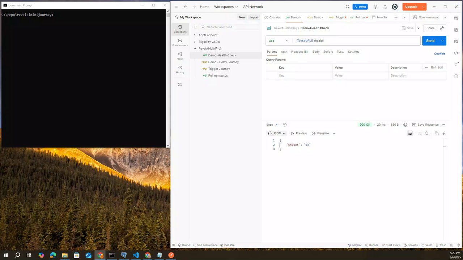Click the Invite button
This screenshot has width=463, height=260.
click(x=360, y=7)
